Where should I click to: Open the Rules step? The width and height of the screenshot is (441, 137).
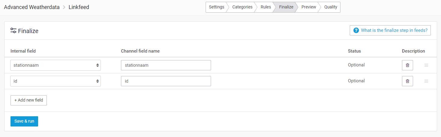pyautogui.click(x=266, y=7)
